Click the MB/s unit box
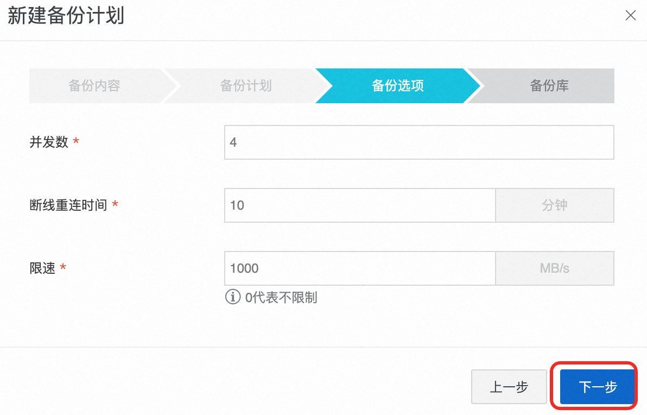 [555, 268]
